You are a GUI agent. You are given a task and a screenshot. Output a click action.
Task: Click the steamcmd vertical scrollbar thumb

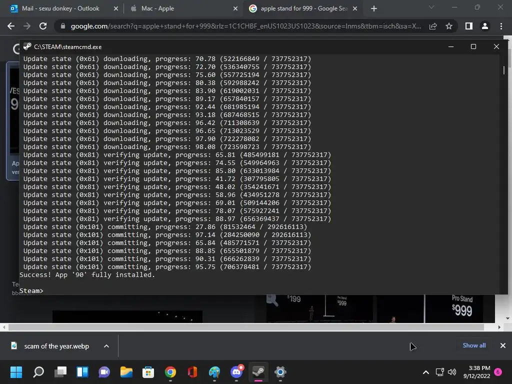(x=504, y=70)
